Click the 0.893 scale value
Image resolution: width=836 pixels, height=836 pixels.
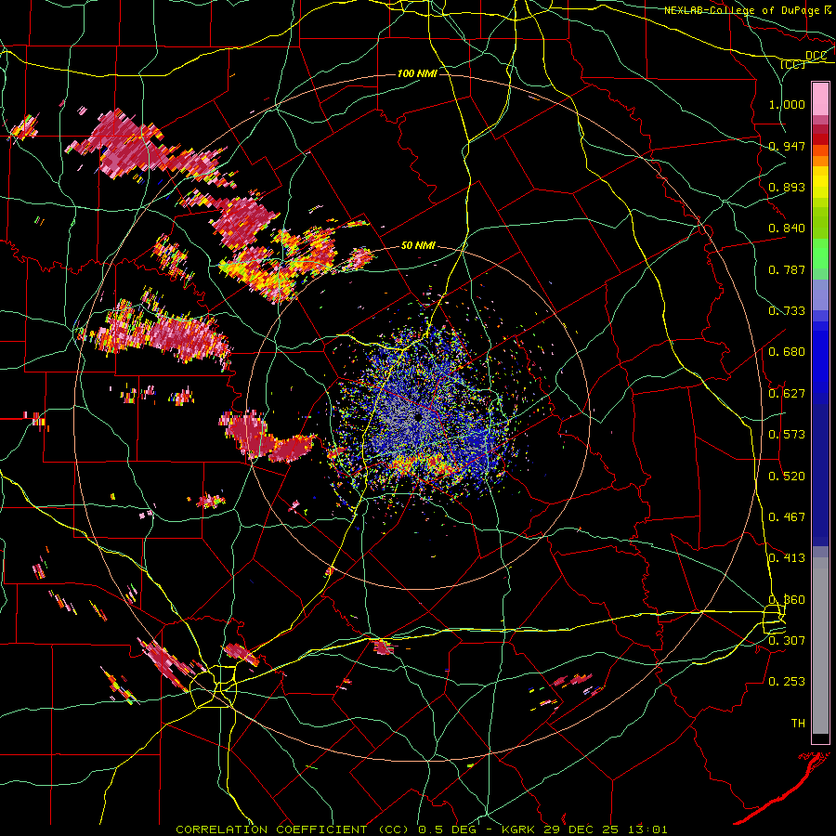[x=787, y=187]
